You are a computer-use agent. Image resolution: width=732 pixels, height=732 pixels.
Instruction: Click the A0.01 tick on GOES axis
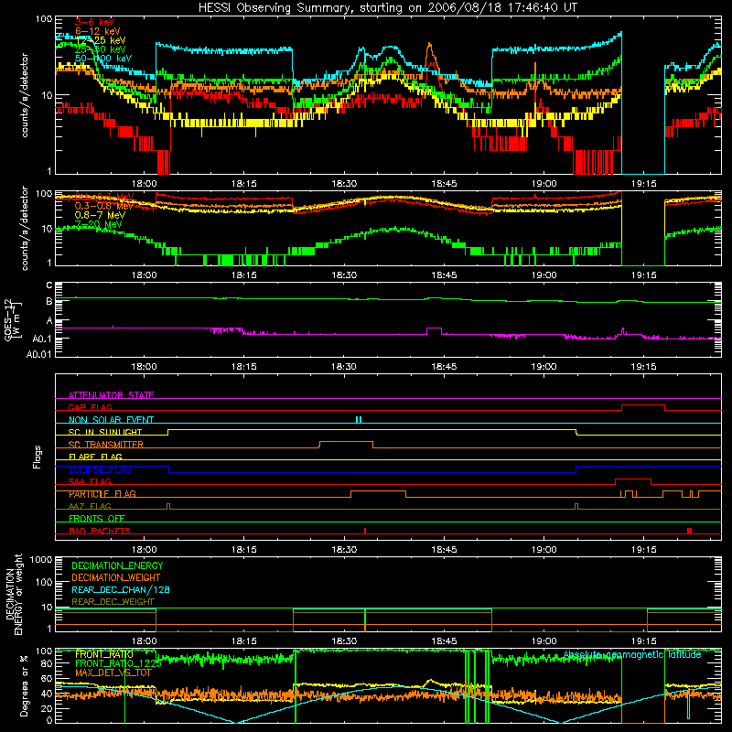[x=38, y=354]
